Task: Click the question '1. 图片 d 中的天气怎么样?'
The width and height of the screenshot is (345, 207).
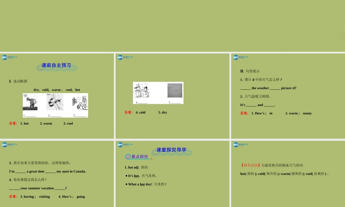Action: pos(261,80)
